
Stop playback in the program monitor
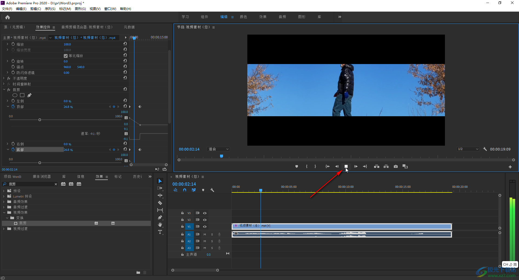pyautogui.click(x=346, y=166)
